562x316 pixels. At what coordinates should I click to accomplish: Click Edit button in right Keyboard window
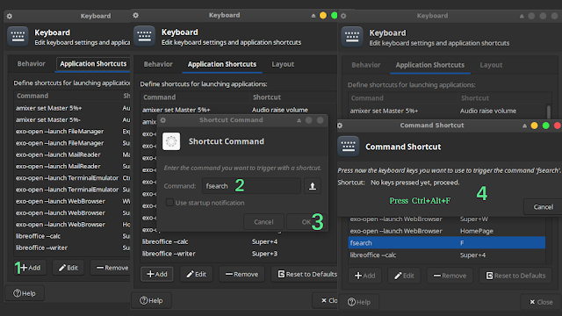(404, 276)
